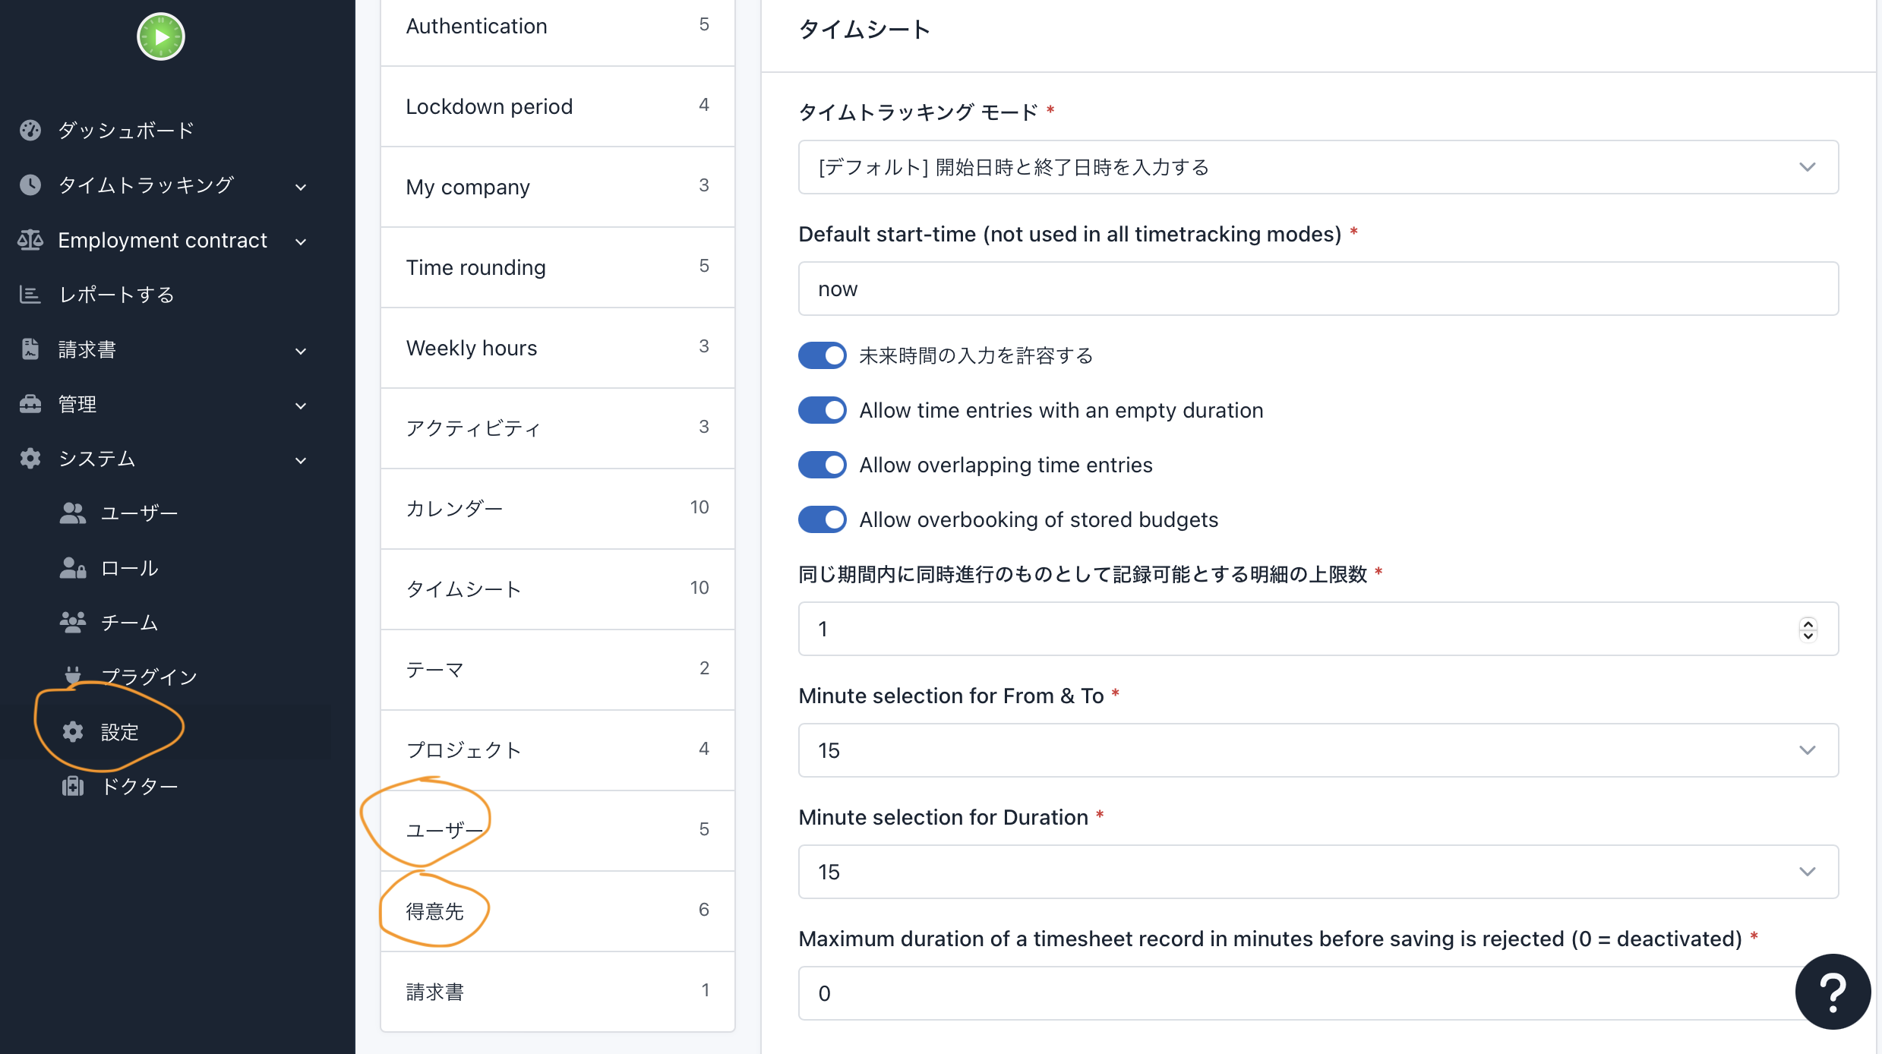This screenshot has width=1882, height=1054.
Task: Open the プラグイン plugins link
Action: [x=149, y=676]
